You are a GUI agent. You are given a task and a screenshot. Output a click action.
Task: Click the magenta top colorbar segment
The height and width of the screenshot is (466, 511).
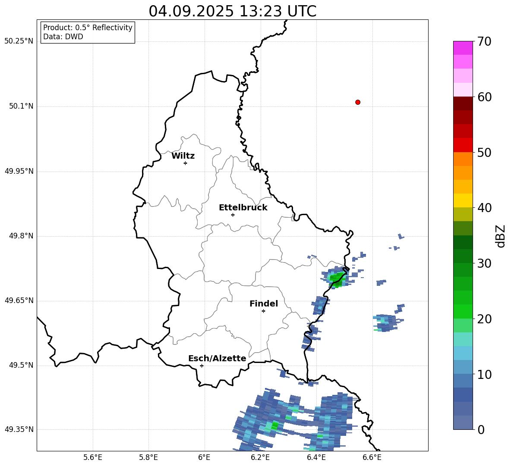tap(463, 48)
